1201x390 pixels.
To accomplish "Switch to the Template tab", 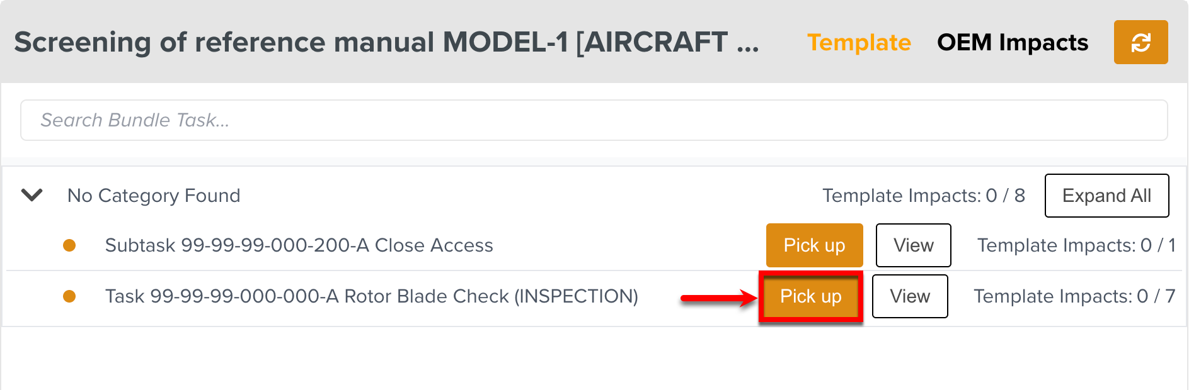I will pos(859,42).
